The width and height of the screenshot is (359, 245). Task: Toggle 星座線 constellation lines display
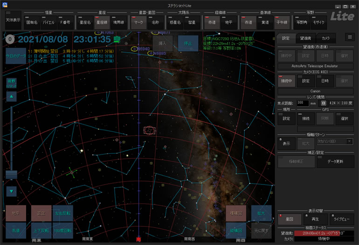coord(102,22)
